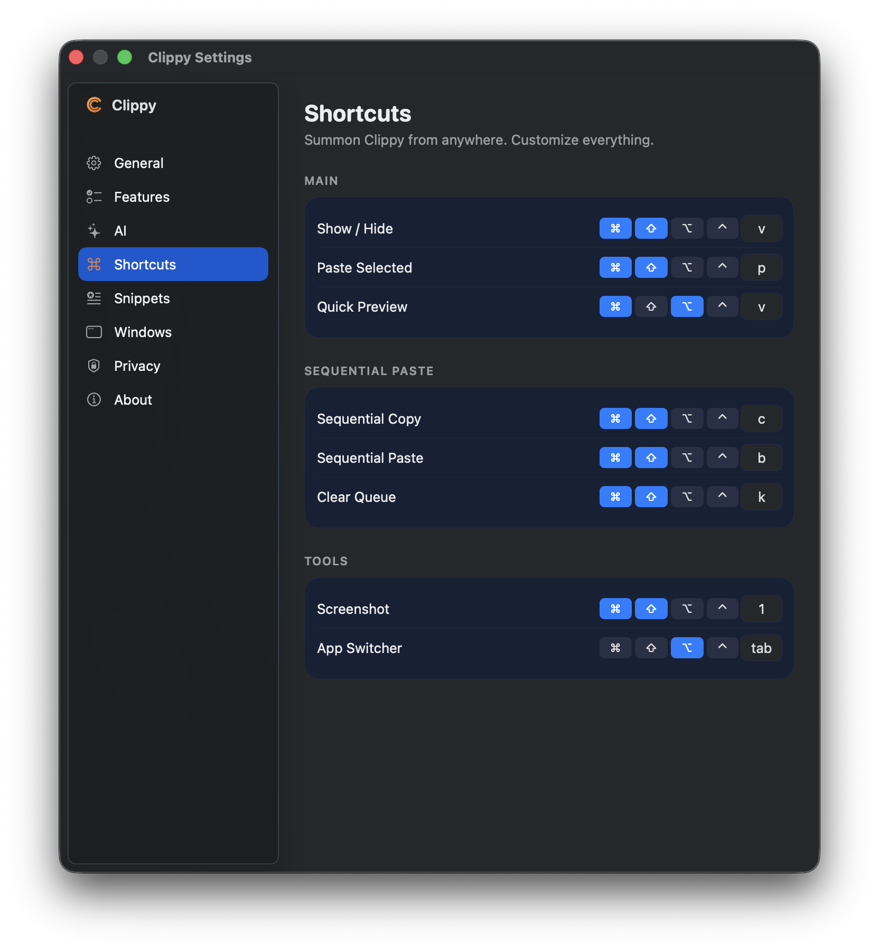Screen dimensions: 879x951
Task: Enable Option modifier for Clear Queue
Action: click(x=687, y=497)
